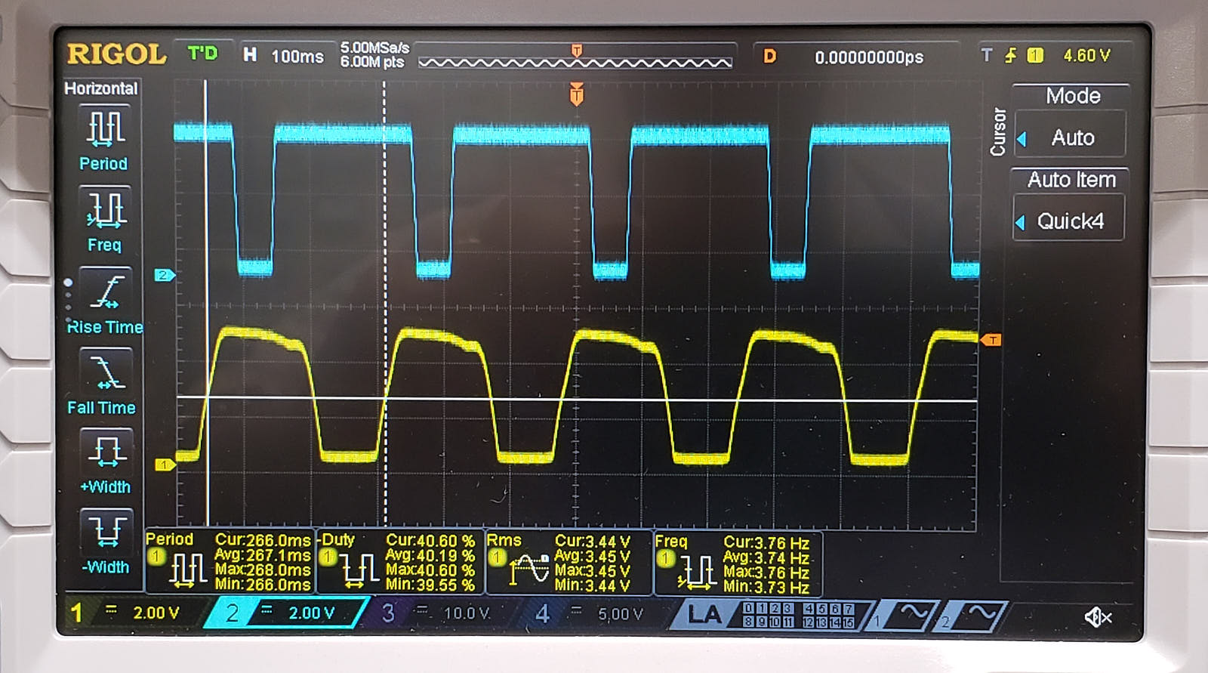1208x673 pixels.
Task: Open the horizontal timebase 100ms setting
Action: pyautogui.click(x=284, y=56)
